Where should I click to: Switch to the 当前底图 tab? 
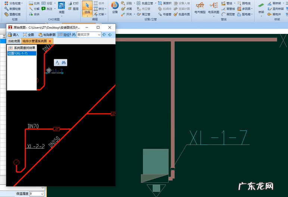(14, 41)
